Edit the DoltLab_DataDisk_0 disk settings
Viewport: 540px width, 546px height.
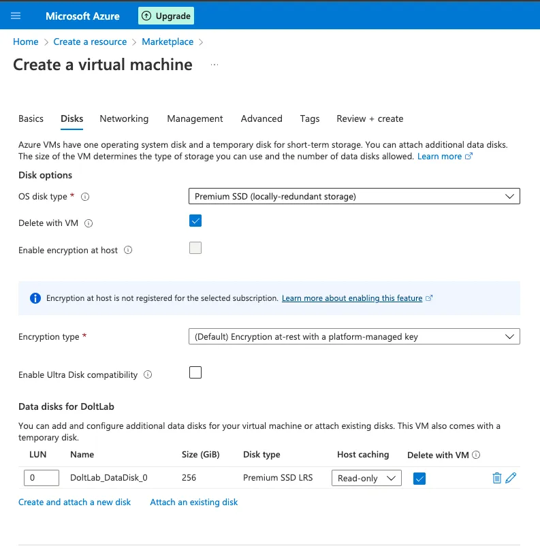pos(511,477)
